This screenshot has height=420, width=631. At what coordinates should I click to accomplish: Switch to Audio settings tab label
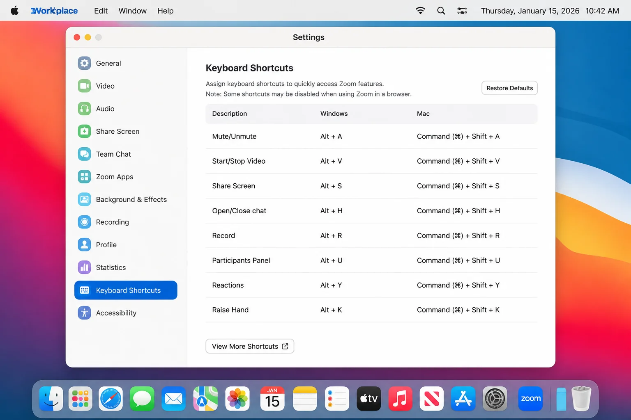coord(105,109)
